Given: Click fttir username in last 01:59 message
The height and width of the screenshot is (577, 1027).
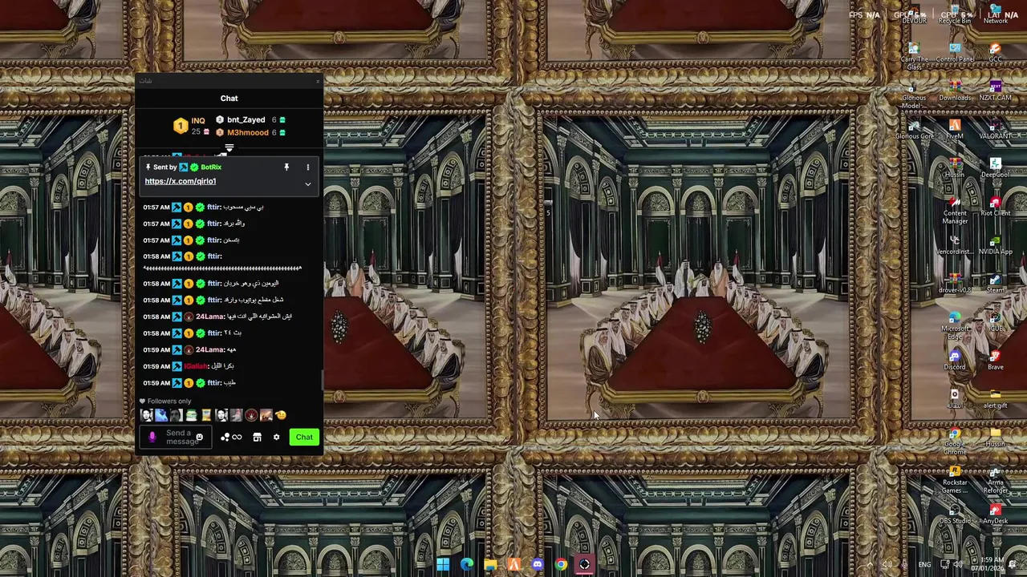Looking at the screenshot, I should coord(214,383).
